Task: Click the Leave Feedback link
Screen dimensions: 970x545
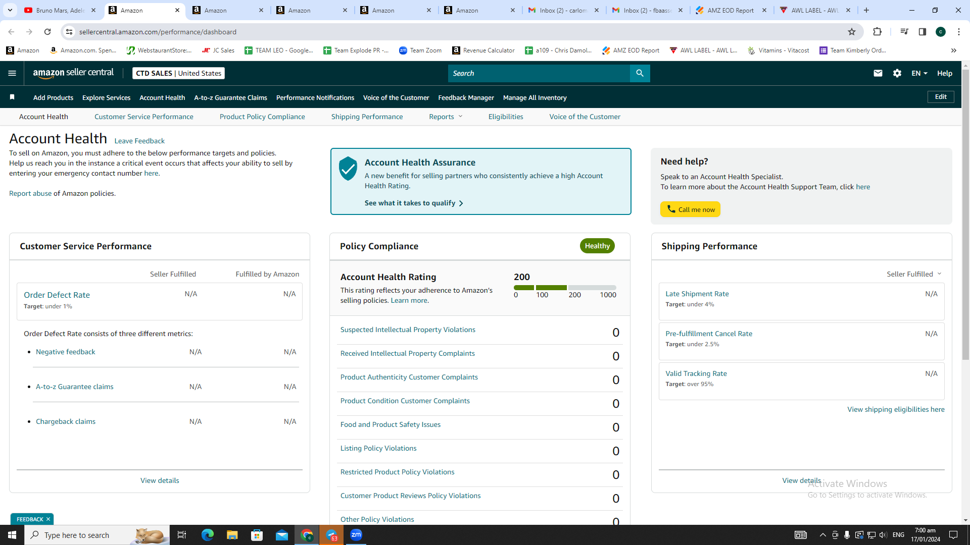Action: coord(139,141)
